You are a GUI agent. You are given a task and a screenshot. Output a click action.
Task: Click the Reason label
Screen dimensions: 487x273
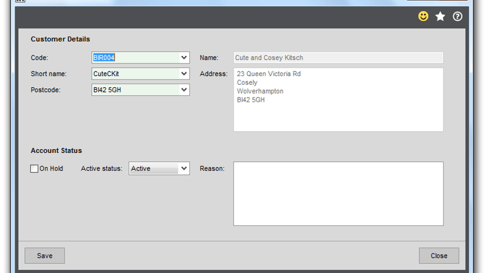point(212,168)
